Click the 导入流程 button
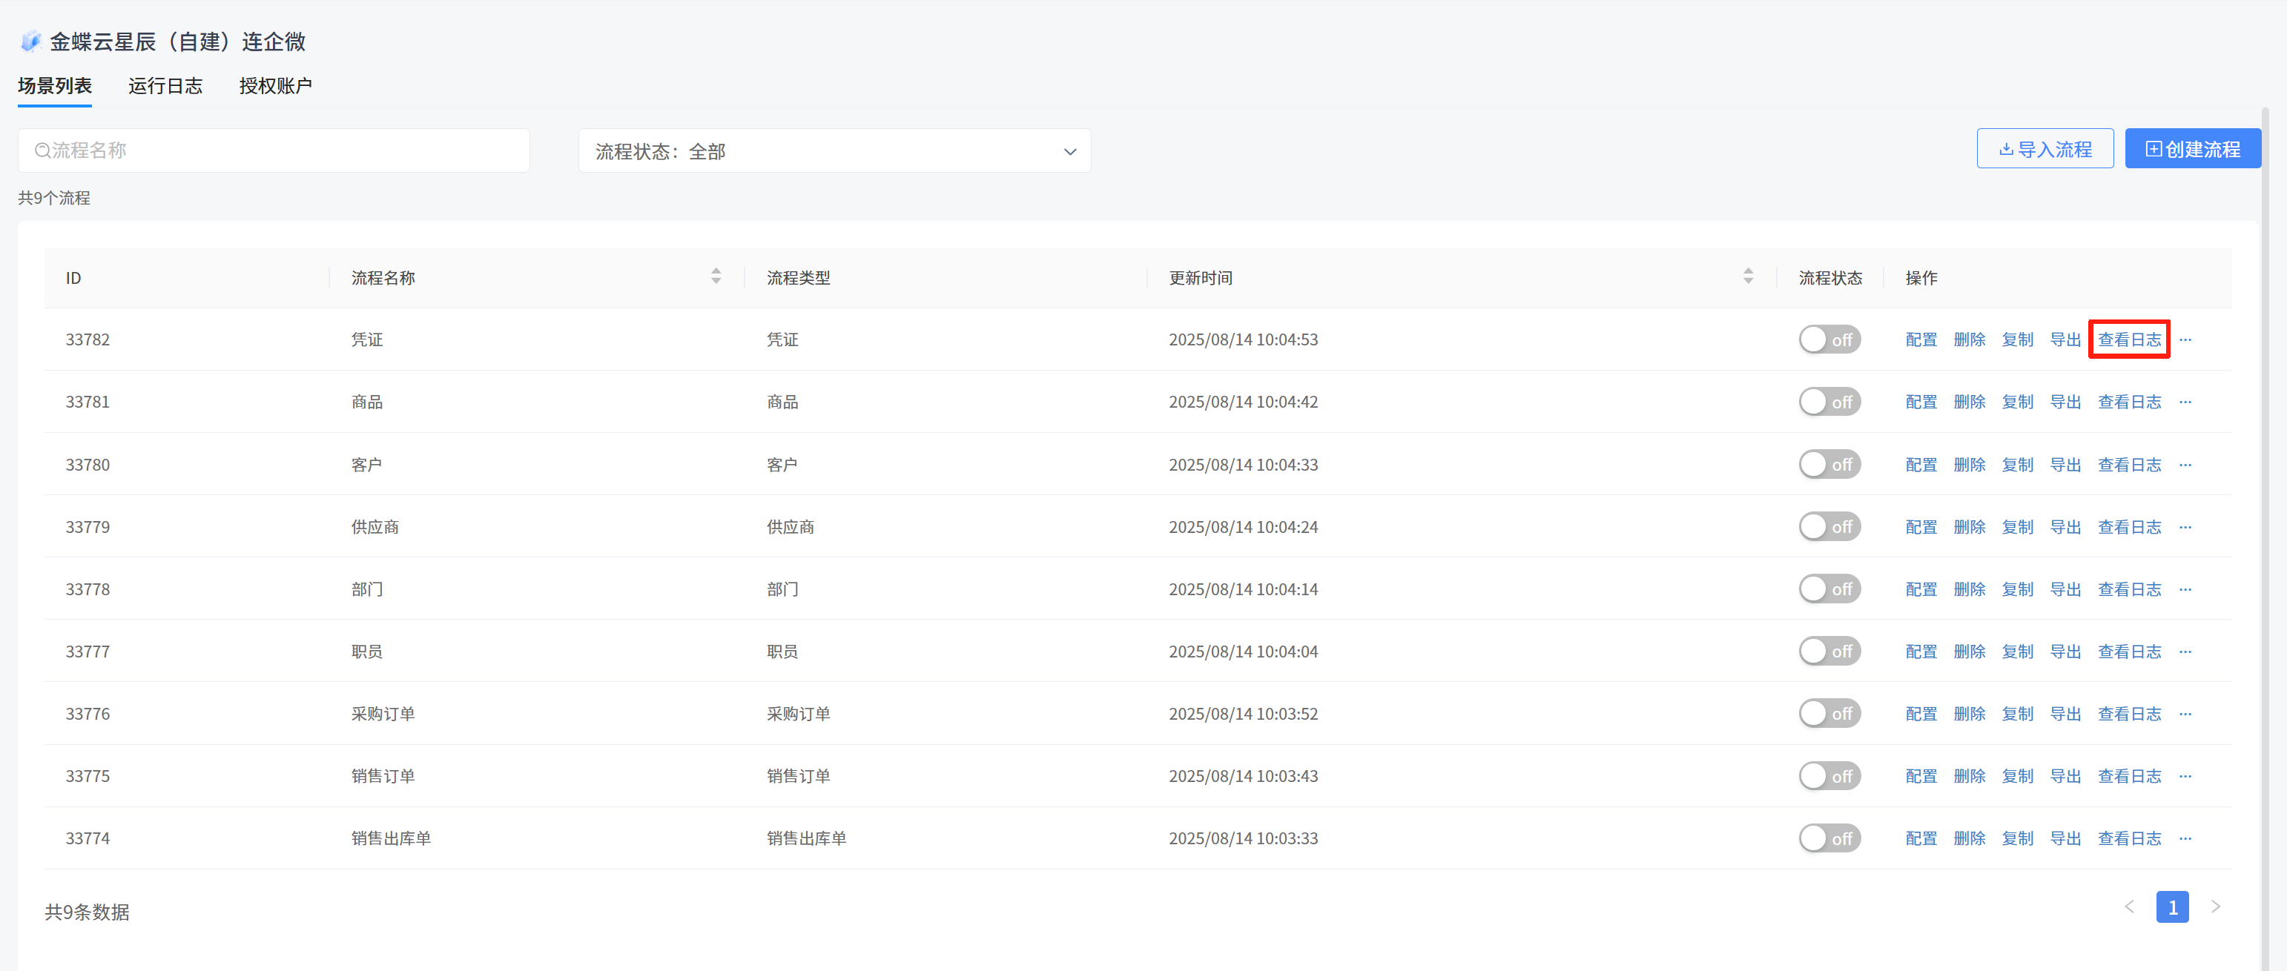The height and width of the screenshot is (971, 2287). [x=2045, y=149]
